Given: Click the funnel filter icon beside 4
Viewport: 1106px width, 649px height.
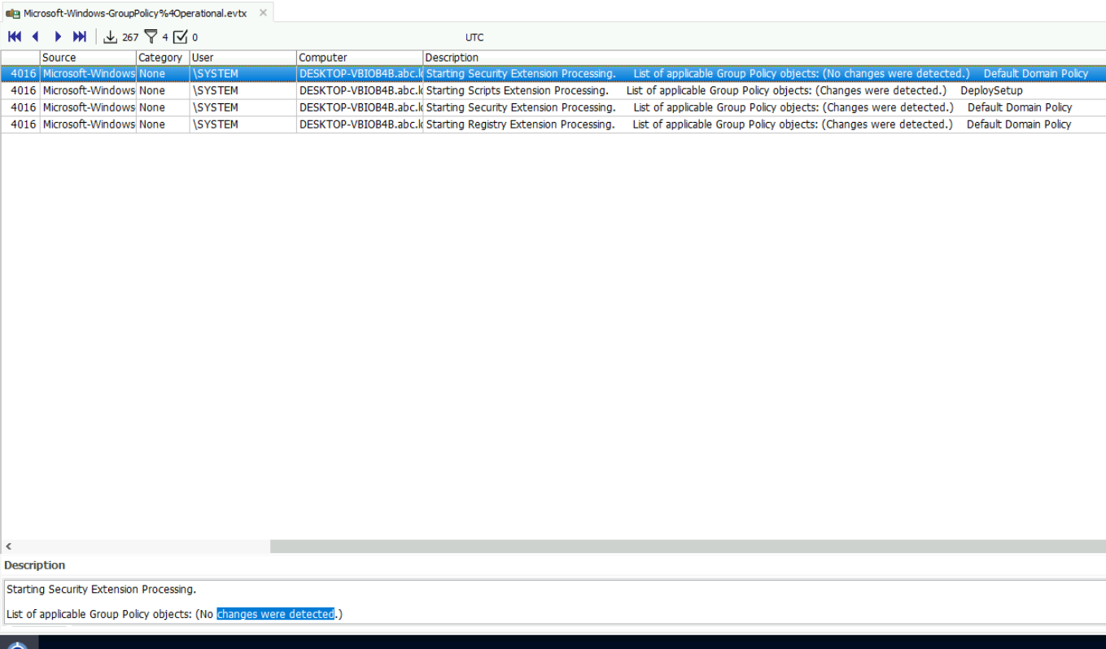Looking at the screenshot, I should pyautogui.click(x=151, y=37).
